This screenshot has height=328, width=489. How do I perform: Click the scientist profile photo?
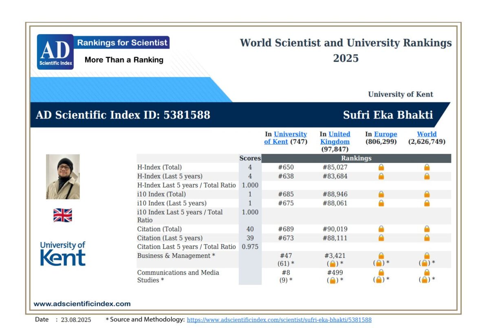click(63, 177)
